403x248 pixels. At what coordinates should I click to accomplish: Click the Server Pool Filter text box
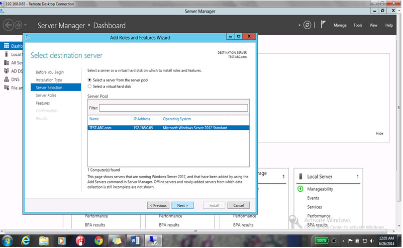pos(173,108)
